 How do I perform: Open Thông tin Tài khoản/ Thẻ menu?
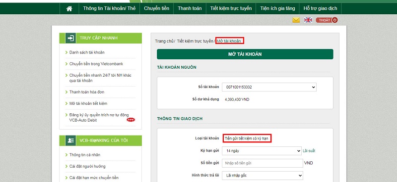pos(109,8)
